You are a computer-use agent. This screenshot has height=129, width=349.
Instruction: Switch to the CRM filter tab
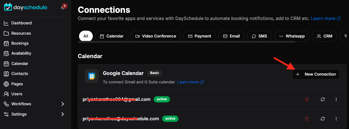pyautogui.click(x=325, y=36)
